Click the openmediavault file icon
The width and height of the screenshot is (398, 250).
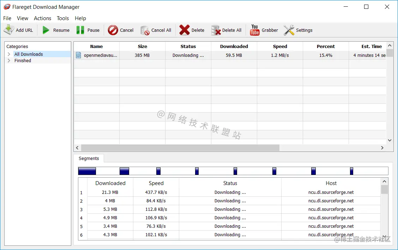tap(78, 55)
